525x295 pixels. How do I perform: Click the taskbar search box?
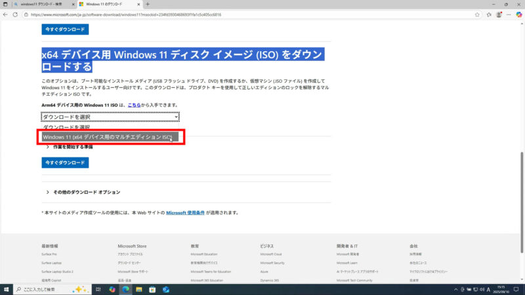click(x=46, y=289)
